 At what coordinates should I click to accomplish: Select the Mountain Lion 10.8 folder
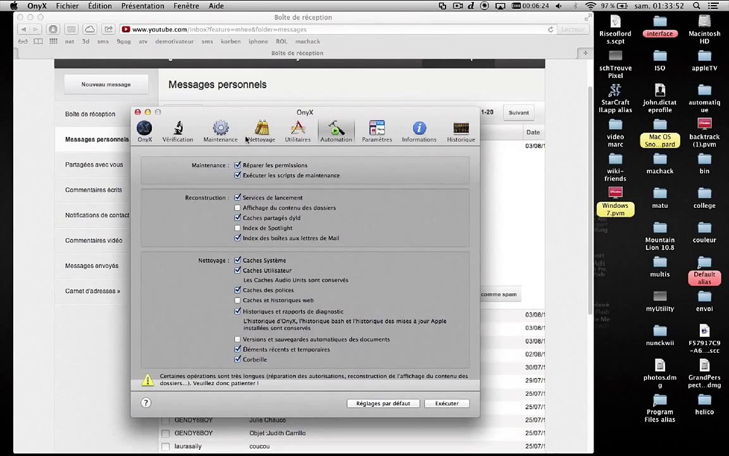(660, 236)
